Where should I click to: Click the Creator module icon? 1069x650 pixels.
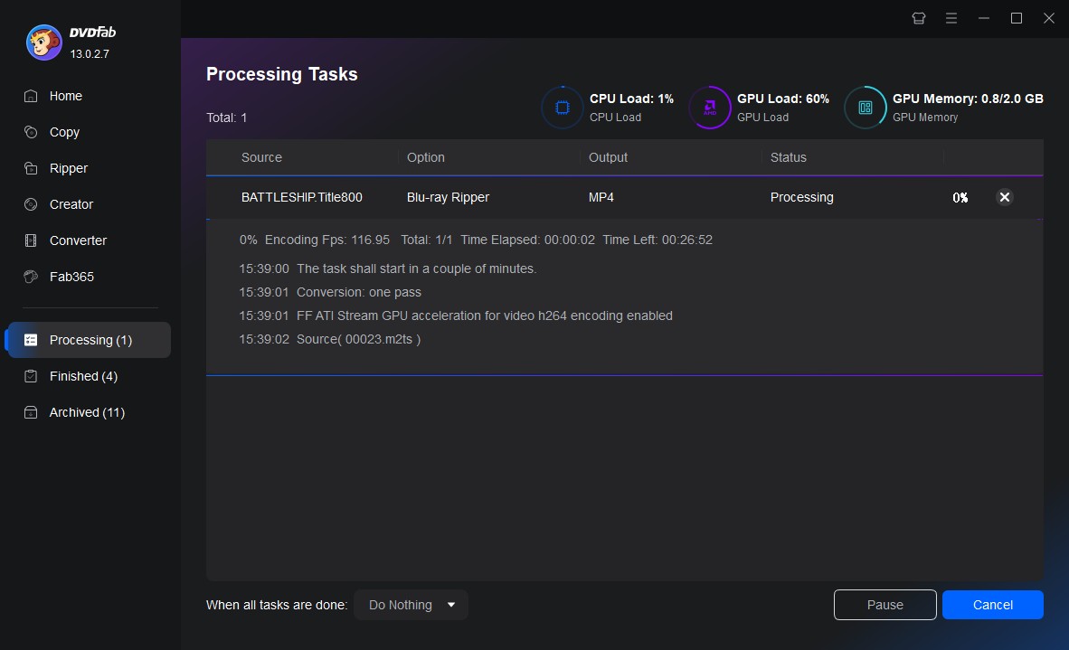[31, 204]
